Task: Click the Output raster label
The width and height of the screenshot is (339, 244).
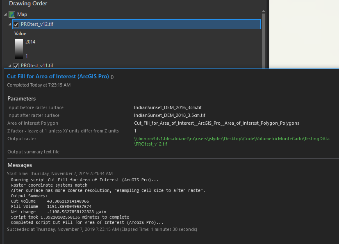Action: (22, 139)
